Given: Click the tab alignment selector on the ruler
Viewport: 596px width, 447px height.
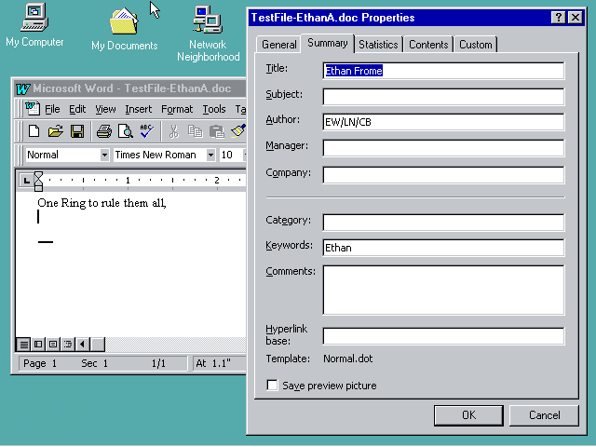Looking at the screenshot, I should coord(26,181).
